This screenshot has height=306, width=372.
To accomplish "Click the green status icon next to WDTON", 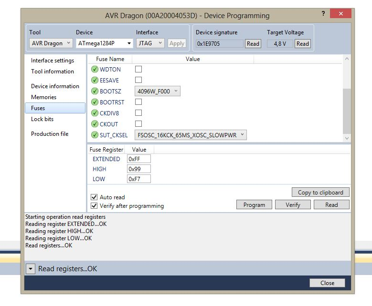I will [x=95, y=69].
